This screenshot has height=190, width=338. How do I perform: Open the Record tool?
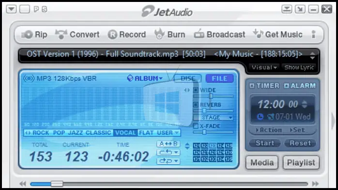127,34
